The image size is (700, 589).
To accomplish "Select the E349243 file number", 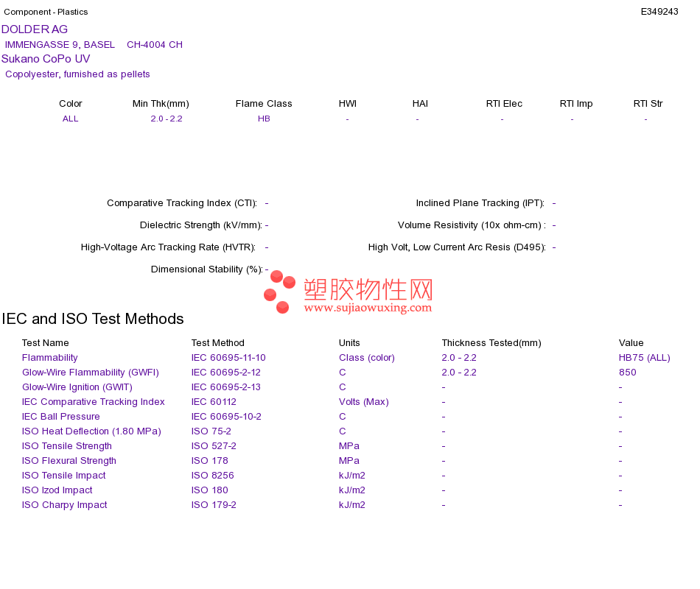I will [x=659, y=12].
